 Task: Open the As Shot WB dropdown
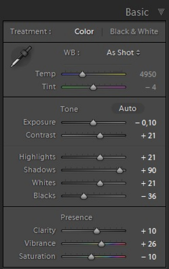coord(123,52)
